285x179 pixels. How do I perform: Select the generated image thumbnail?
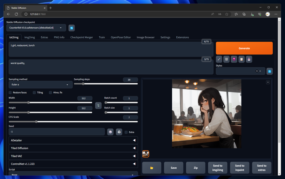[146, 154]
